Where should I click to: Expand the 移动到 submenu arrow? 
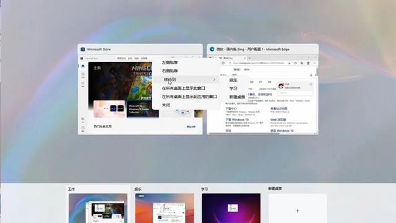pyautogui.click(x=215, y=80)
